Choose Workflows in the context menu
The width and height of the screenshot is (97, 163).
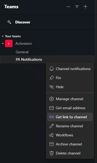point(70,135)
